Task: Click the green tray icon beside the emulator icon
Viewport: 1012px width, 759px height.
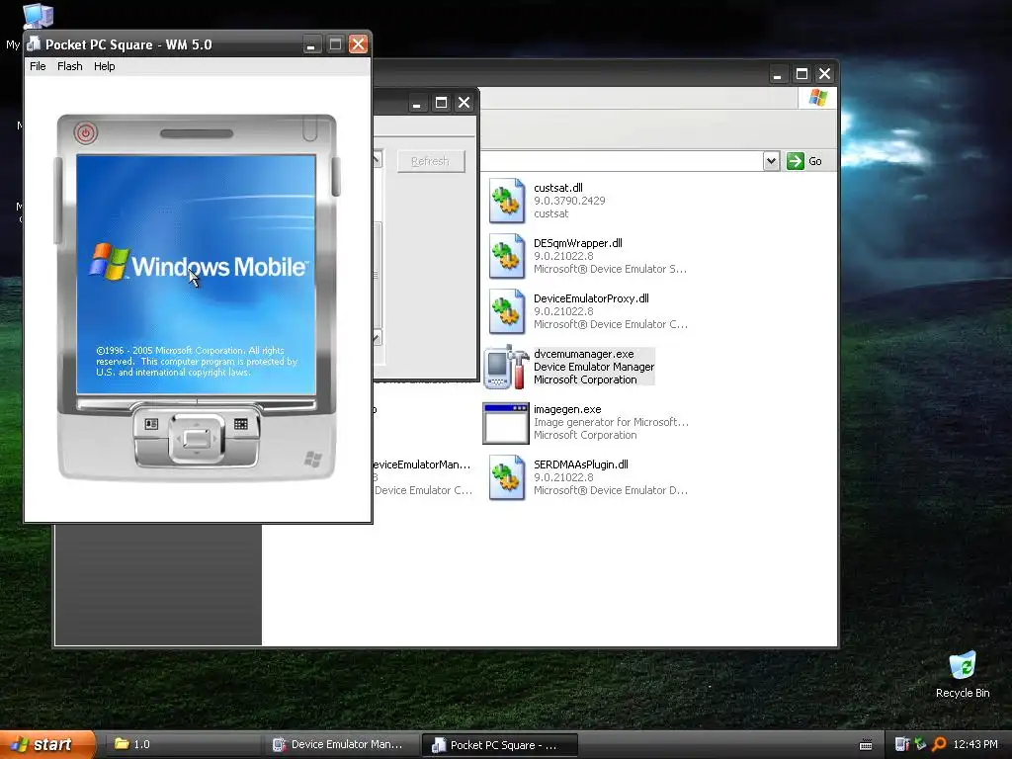Action: [x=920, y=744]
